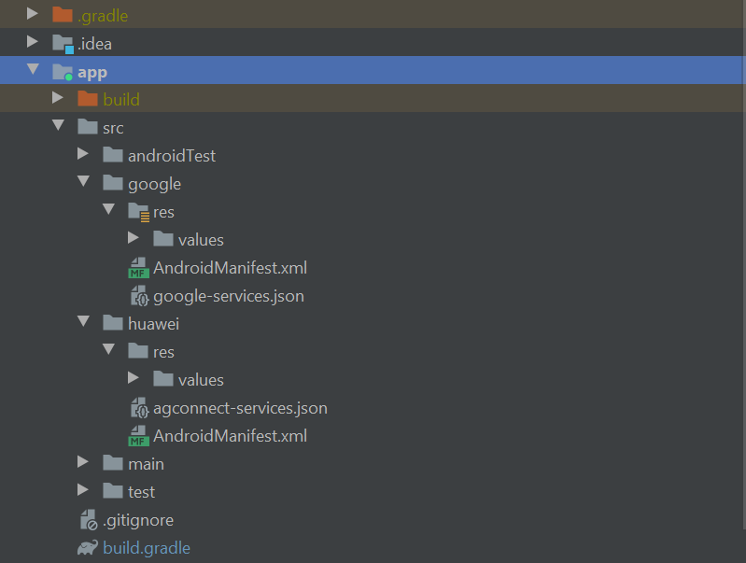The image size is (746, 563).
Task: Open the build.gradle file
Action: (x=147, y=548)
